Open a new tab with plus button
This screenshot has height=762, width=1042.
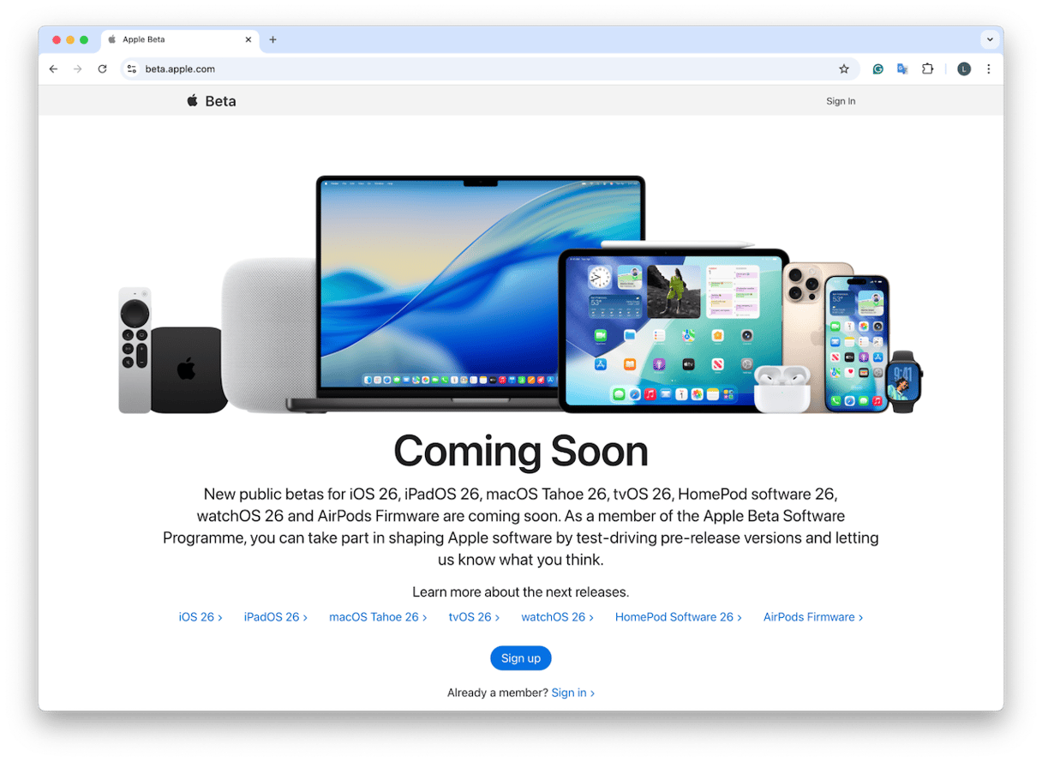272,39
